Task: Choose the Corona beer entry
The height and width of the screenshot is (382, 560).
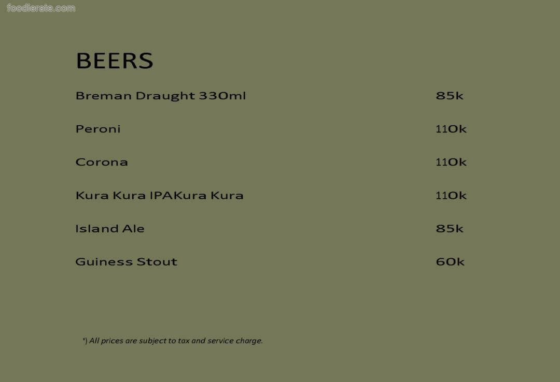Action: tap(102, 162)
